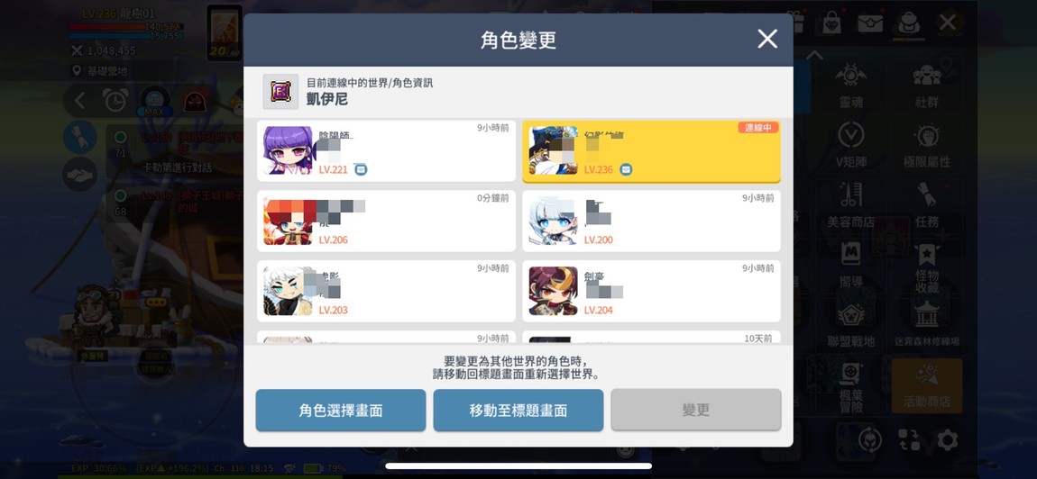
Task: Select the LV.206 red-haired character card
Action: [386, 221]
